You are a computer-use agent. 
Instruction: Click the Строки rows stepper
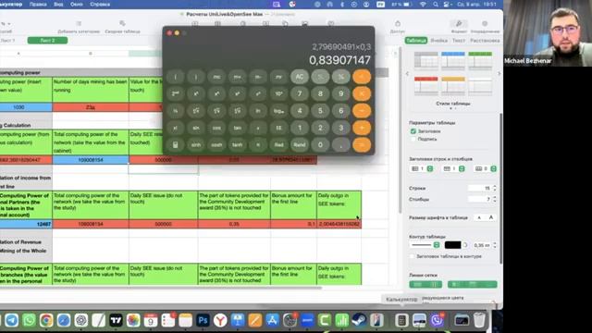coord(495,188)
